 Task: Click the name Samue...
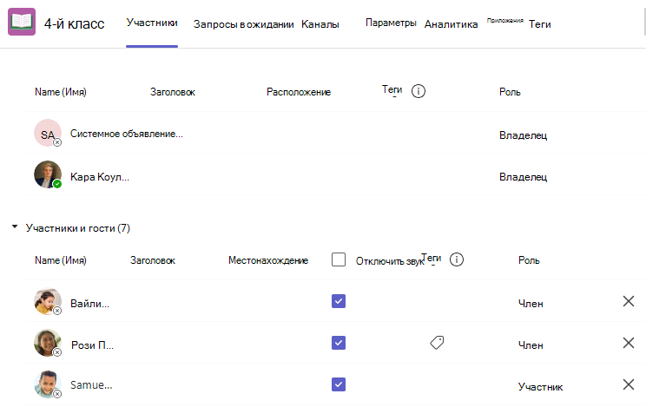[91, 385]
